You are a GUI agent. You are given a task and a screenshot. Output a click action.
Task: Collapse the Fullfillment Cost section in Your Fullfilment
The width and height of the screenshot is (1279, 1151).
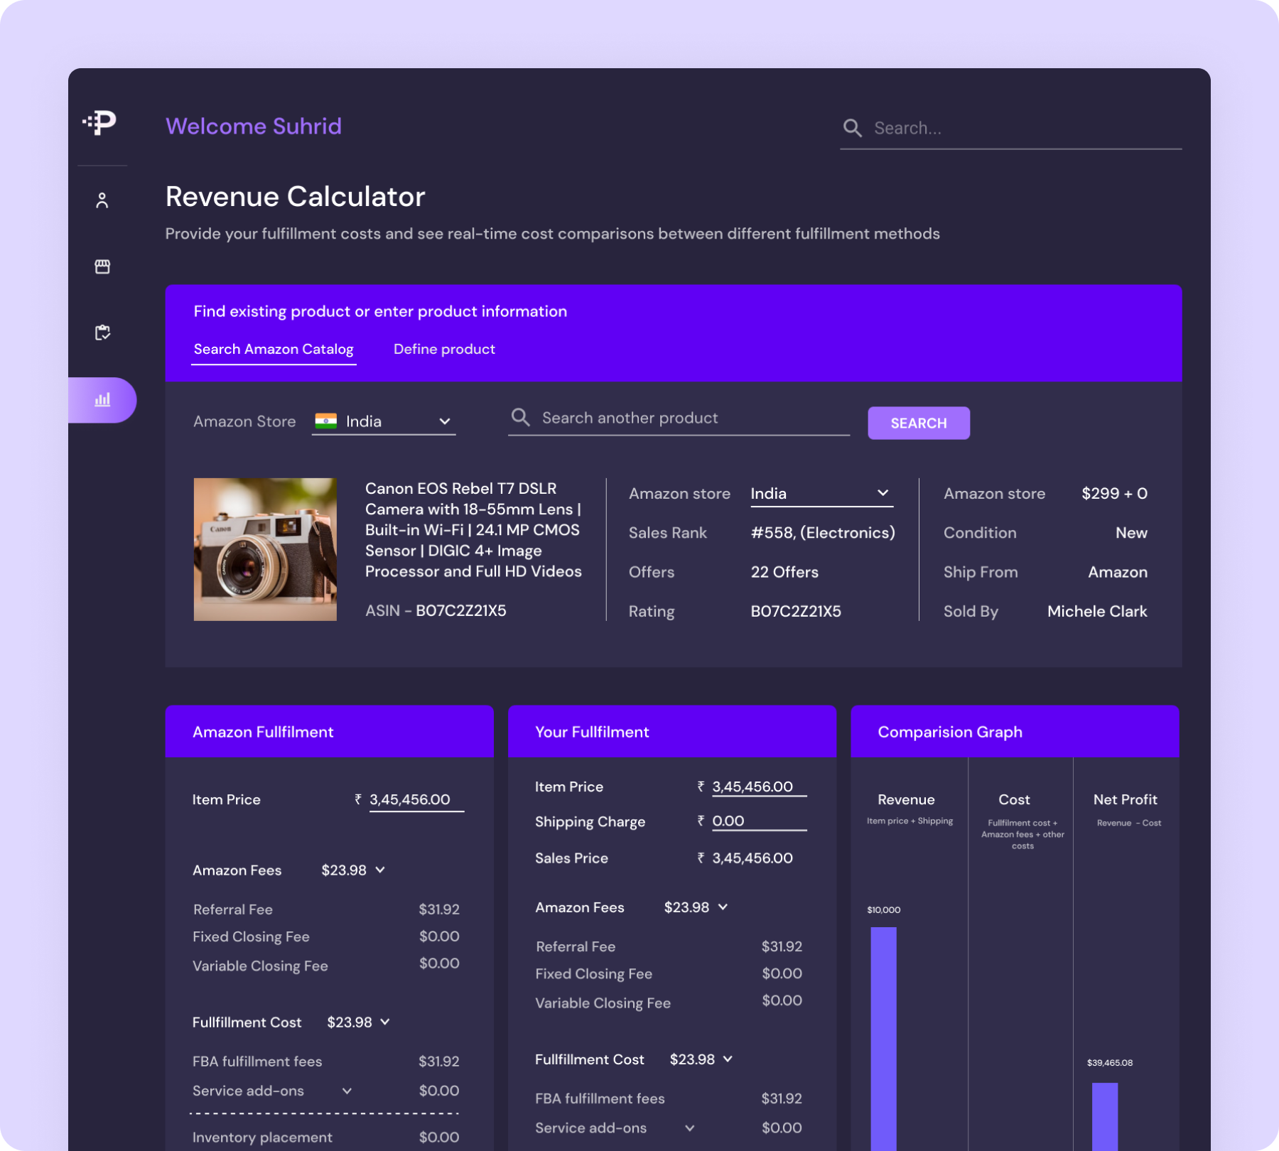click(728, 1059)
